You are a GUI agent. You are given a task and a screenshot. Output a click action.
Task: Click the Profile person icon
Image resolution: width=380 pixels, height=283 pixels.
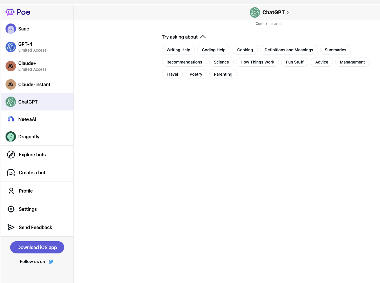pyautogui.click(x=11, y=191)
